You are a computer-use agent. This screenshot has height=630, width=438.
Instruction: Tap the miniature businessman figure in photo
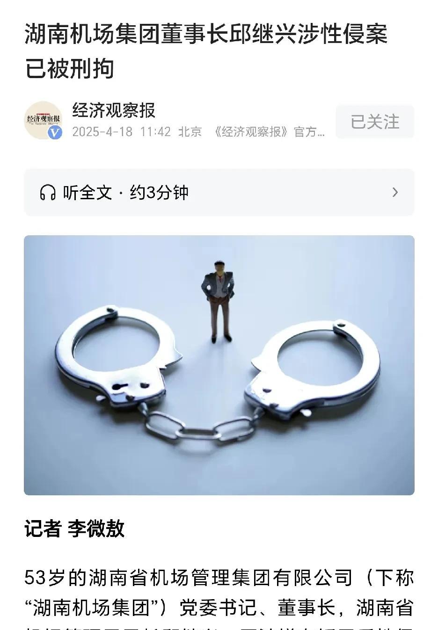coord(218,302)
